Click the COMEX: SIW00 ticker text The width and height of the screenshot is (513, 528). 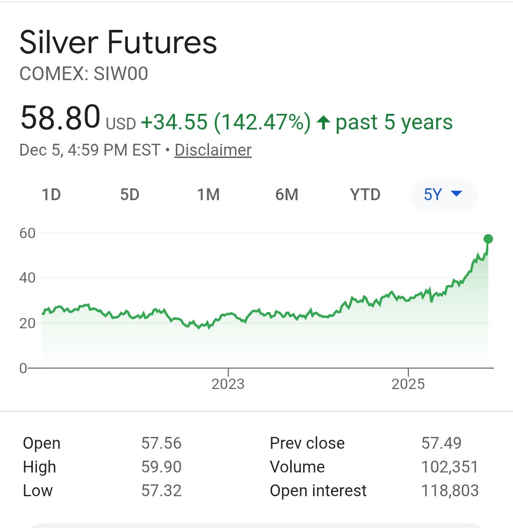pyautogui.click(x=84, y=74)
